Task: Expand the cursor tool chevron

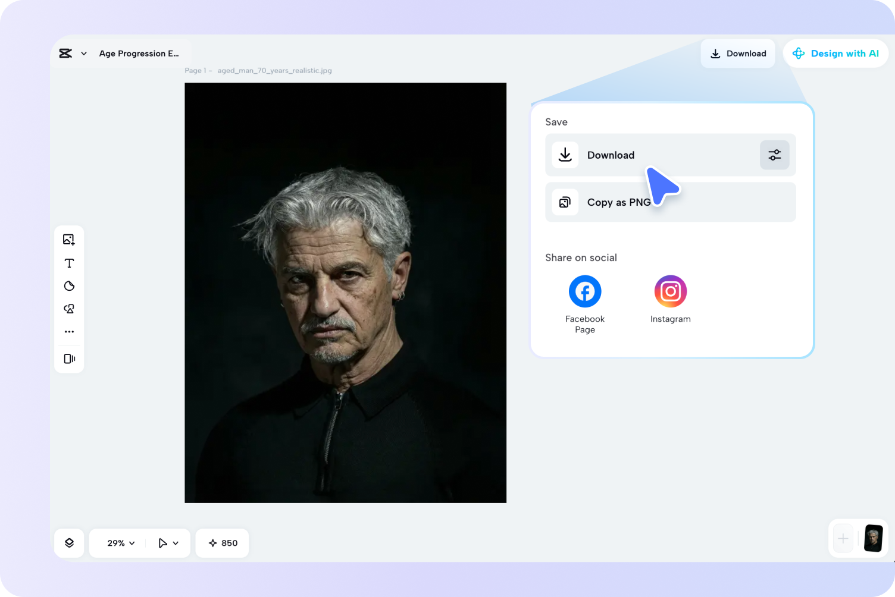Action: point(176,543)
